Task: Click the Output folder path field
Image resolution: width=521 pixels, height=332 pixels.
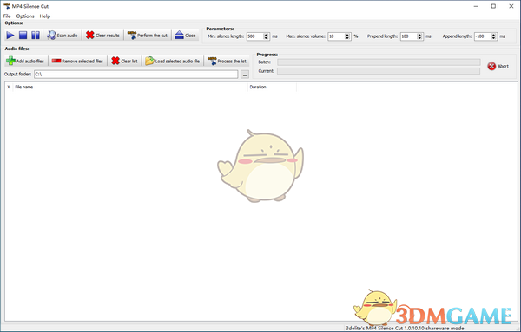Action: 136,75
